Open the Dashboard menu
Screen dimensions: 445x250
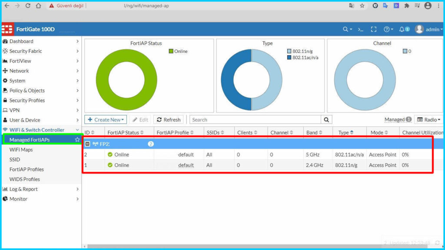[x=41, y=41]
